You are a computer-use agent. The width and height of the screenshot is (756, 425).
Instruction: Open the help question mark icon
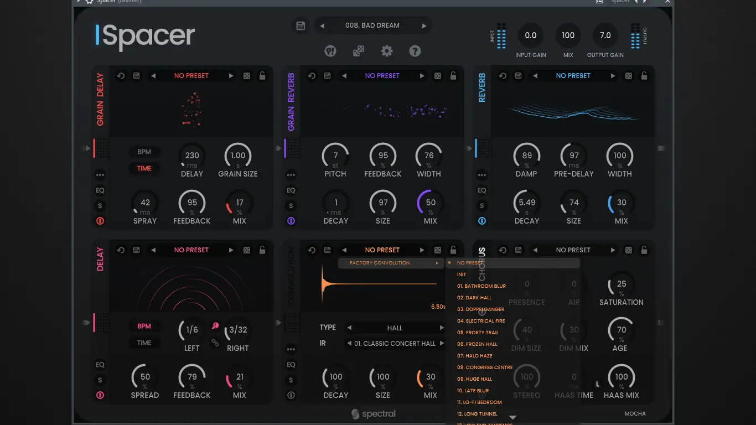(x=415, y=51)
